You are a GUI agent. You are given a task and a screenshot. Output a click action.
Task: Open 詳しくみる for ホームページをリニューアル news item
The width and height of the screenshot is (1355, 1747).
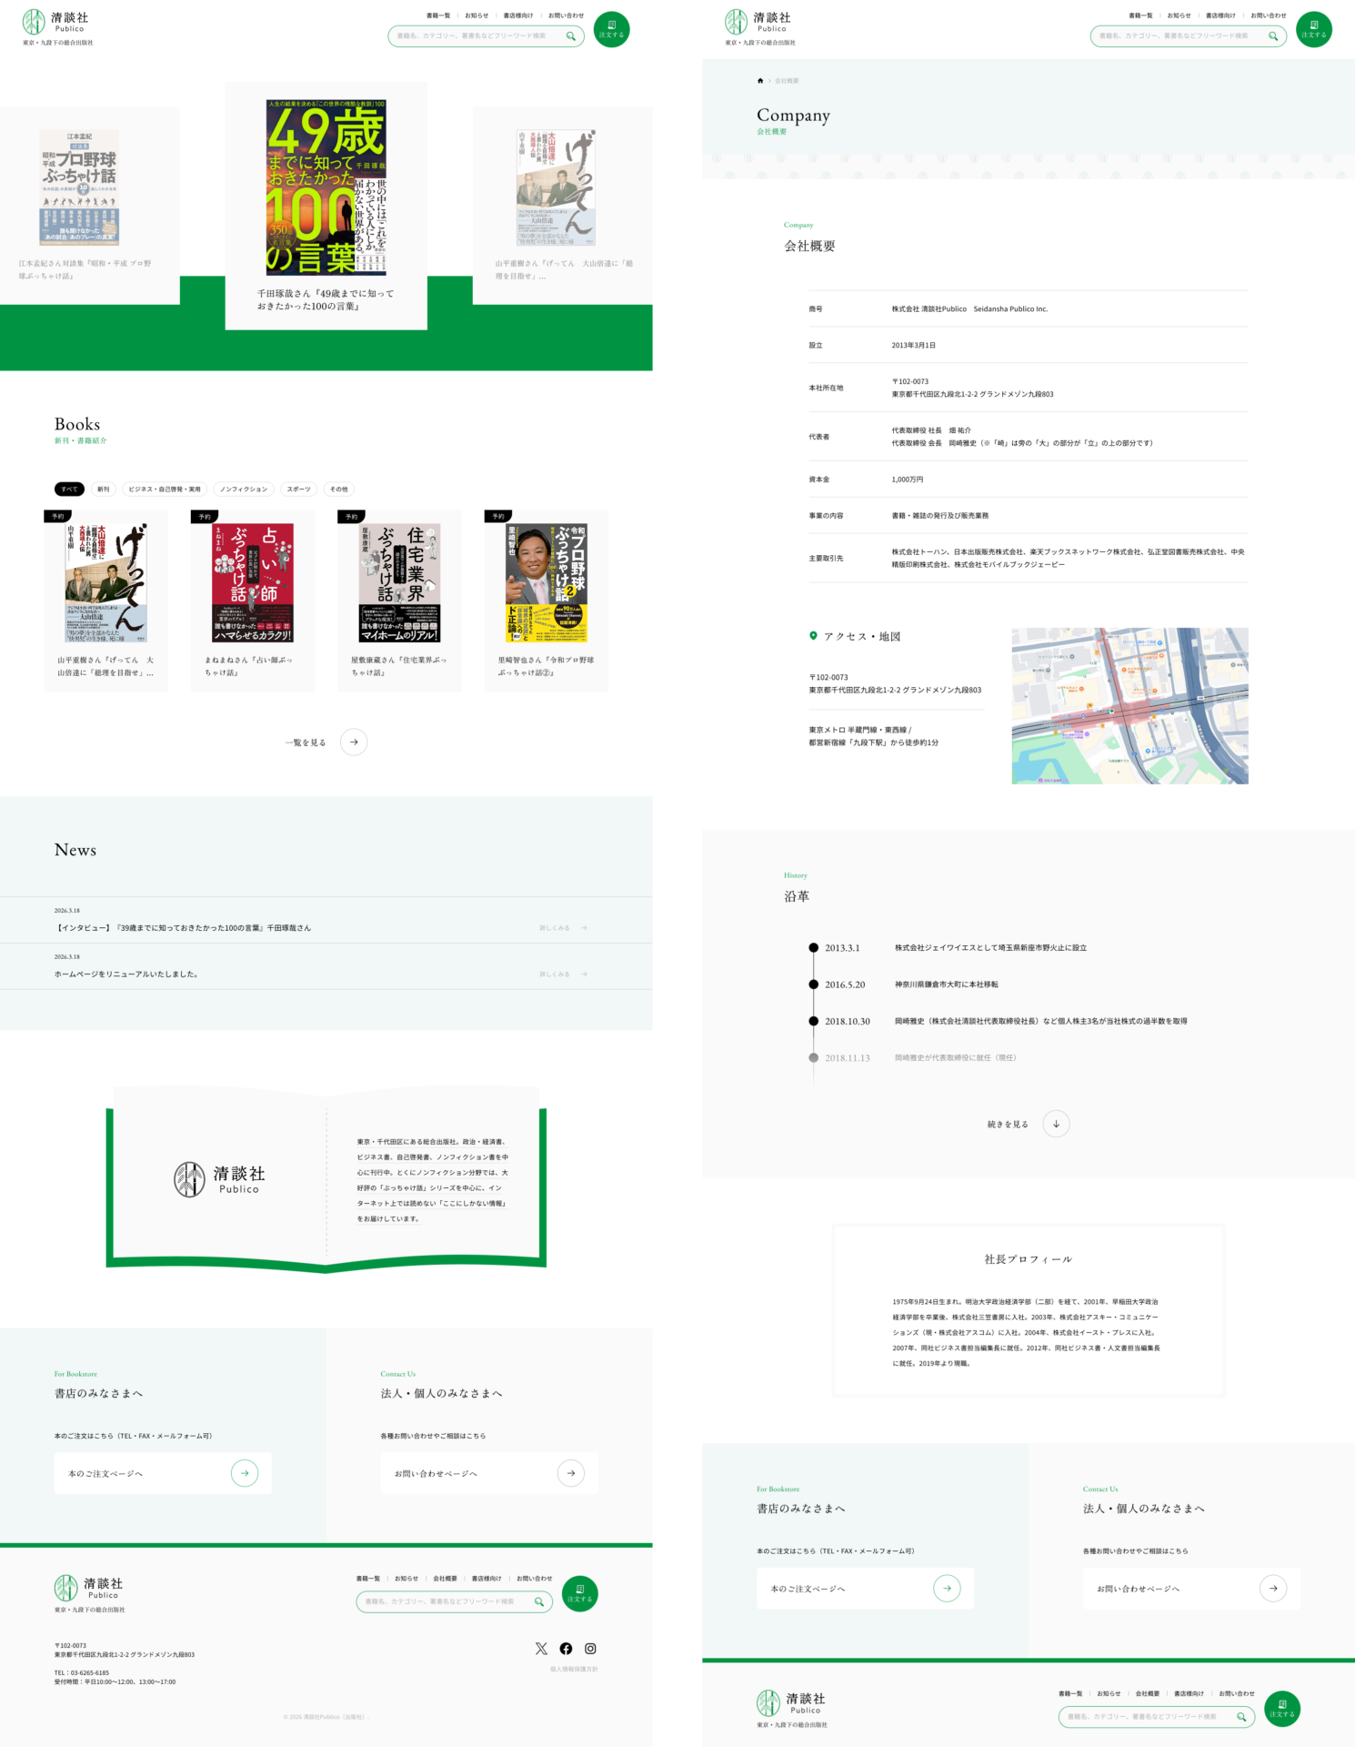pos(563,974)
